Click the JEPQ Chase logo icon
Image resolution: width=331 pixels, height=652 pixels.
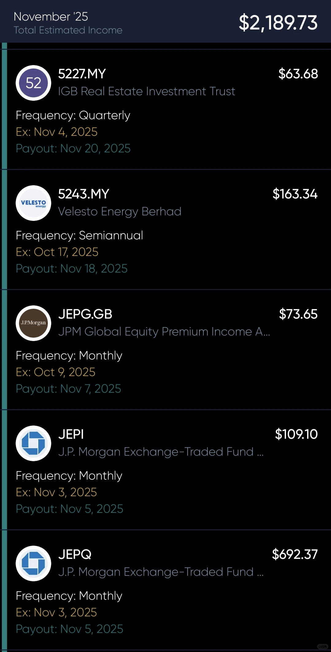[x=33, y=564]
